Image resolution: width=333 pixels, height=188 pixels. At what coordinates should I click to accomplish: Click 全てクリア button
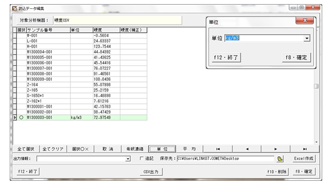(x=53, y=149)
